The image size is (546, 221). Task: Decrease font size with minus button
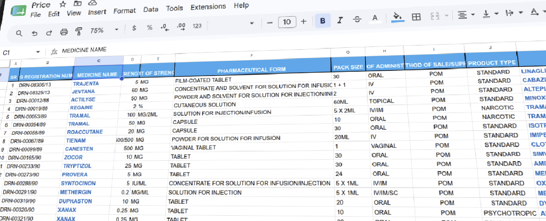pos(270,22)
